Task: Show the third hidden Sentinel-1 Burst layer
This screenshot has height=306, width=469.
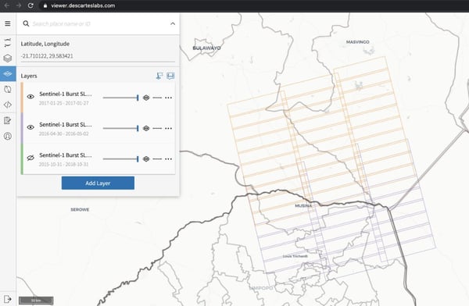Action: click(30, 158)
